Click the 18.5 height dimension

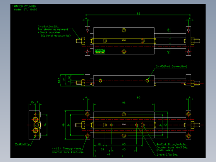(59, 80)
